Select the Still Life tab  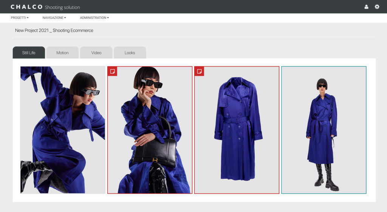(29, 53)
